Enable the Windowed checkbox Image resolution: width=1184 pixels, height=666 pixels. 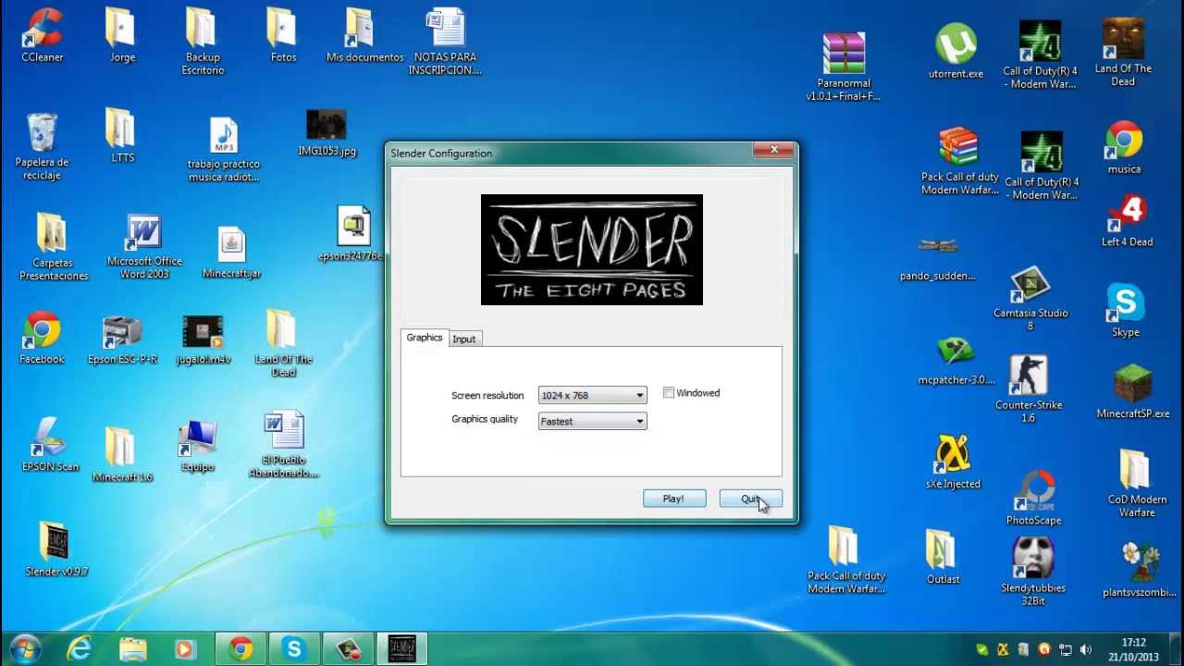669,393
